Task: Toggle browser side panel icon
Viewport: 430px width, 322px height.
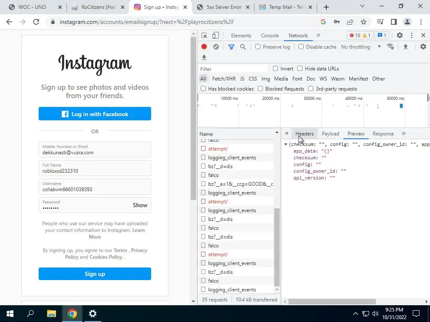Action: [x=394, y=22]
